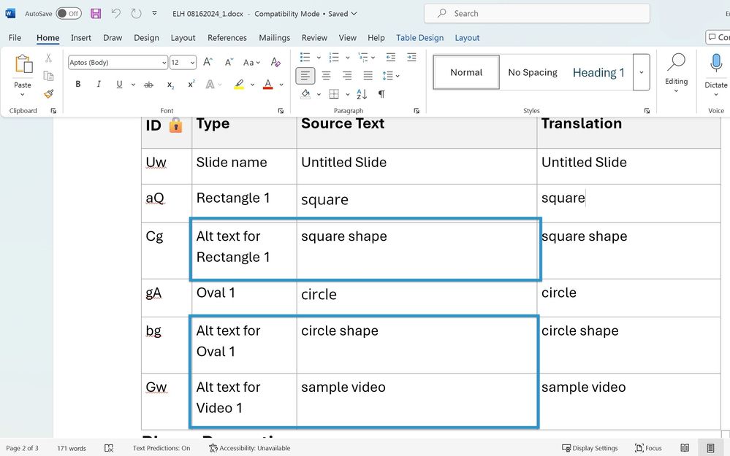Expand the Styles gallery dropdown
Image resolution: width=730 pixels, height=456 pixels.
(x=641, y=72)
